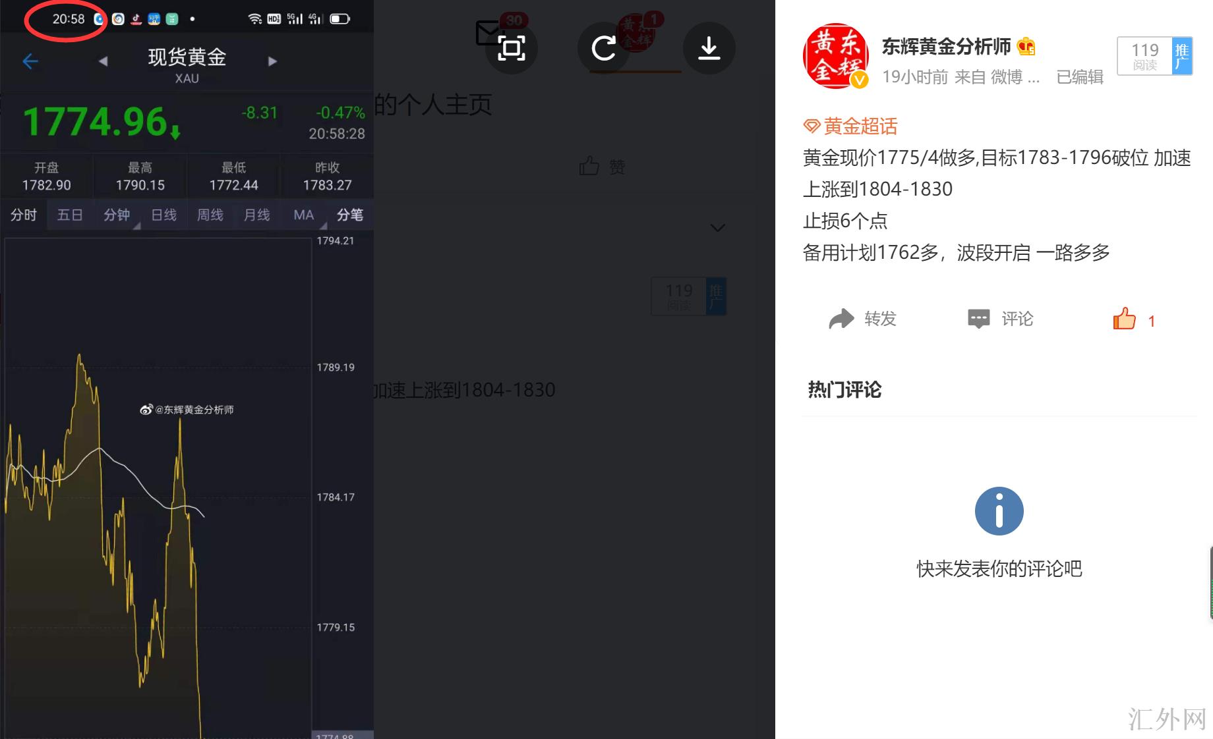
Task: Click the mail envelope notification icon
Action: [x=488, y=32]
